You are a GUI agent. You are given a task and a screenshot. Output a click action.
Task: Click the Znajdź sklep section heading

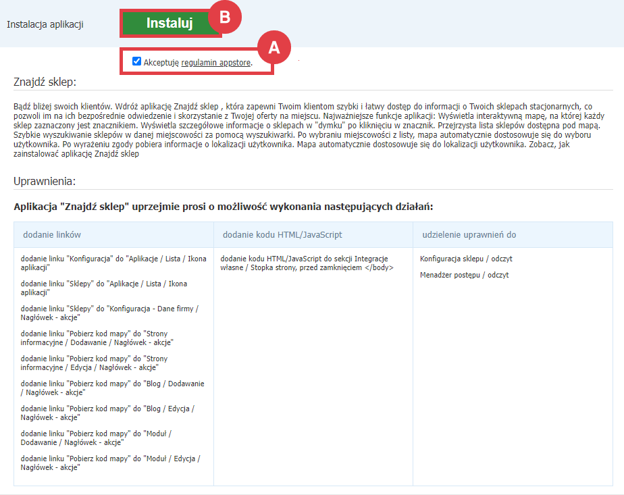pyautogui.click(x=45, y=82)
